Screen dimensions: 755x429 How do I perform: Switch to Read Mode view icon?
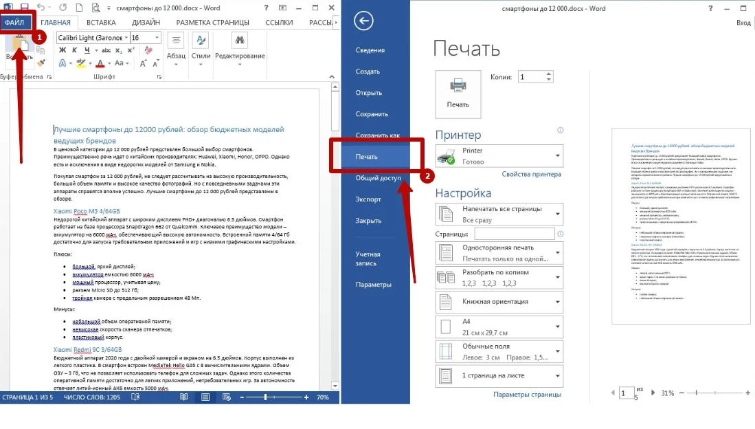pyautogui.click(x=184, y=397)
